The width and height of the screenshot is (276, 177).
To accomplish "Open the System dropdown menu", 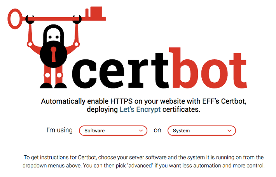I will point(201,130).
